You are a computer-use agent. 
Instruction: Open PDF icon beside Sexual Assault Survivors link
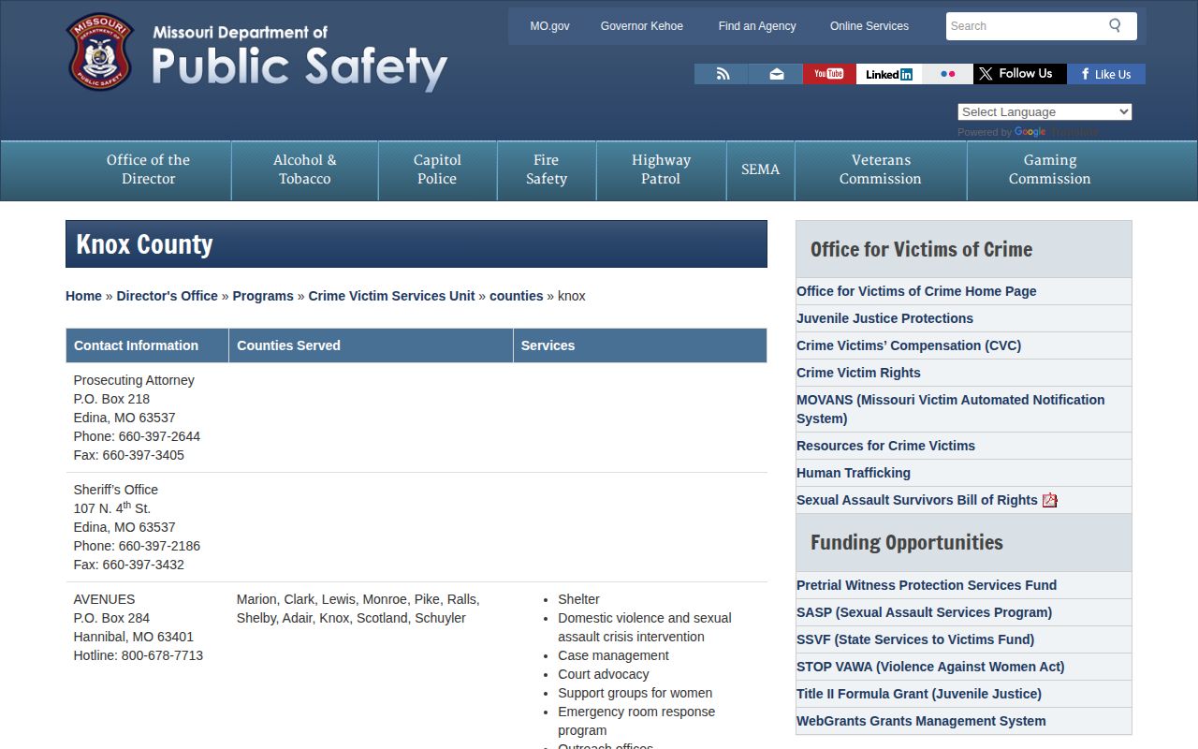(1050, 500)
